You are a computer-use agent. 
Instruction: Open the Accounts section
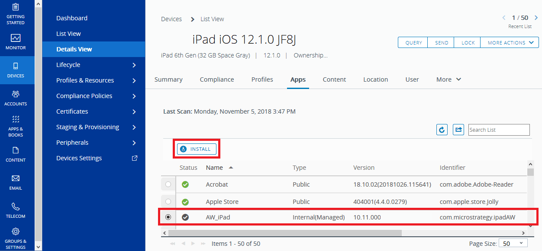(x=16, y=98)
